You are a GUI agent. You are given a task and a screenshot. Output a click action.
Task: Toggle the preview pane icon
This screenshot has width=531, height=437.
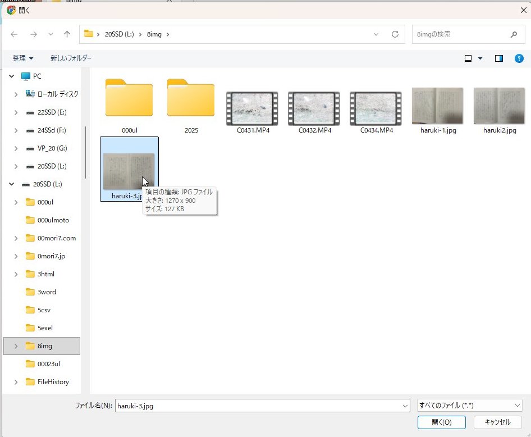(498, 58)
